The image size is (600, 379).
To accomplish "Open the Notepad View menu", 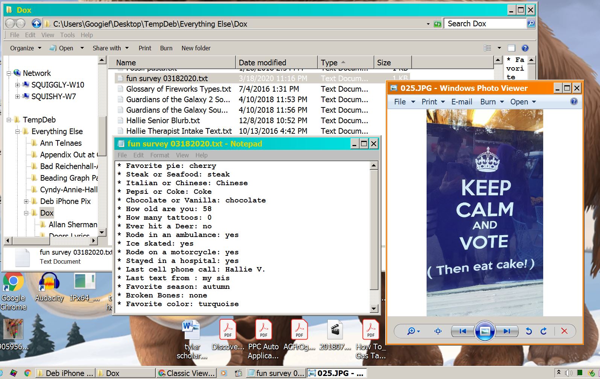I will tap(182, 155).
